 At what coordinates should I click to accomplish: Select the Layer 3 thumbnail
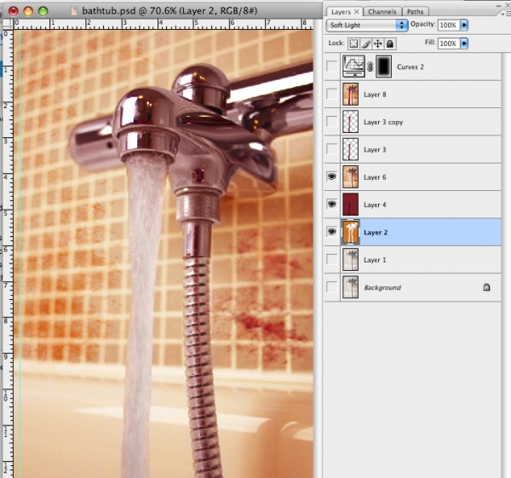click(350, 149)
